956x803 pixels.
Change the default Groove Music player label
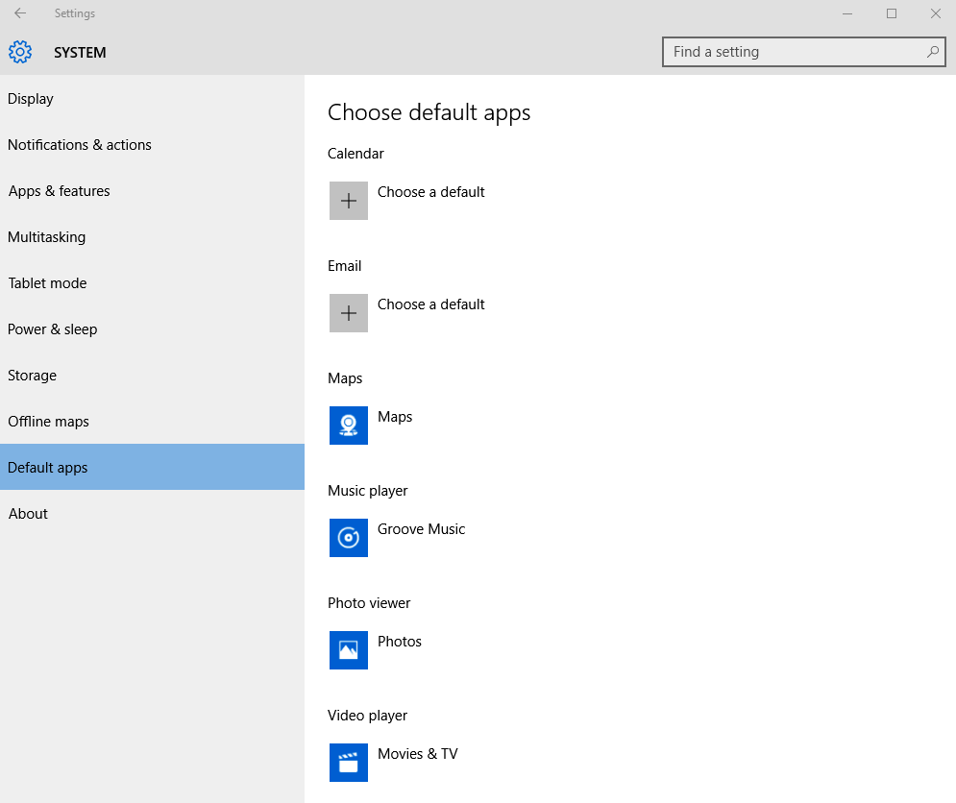421,529
